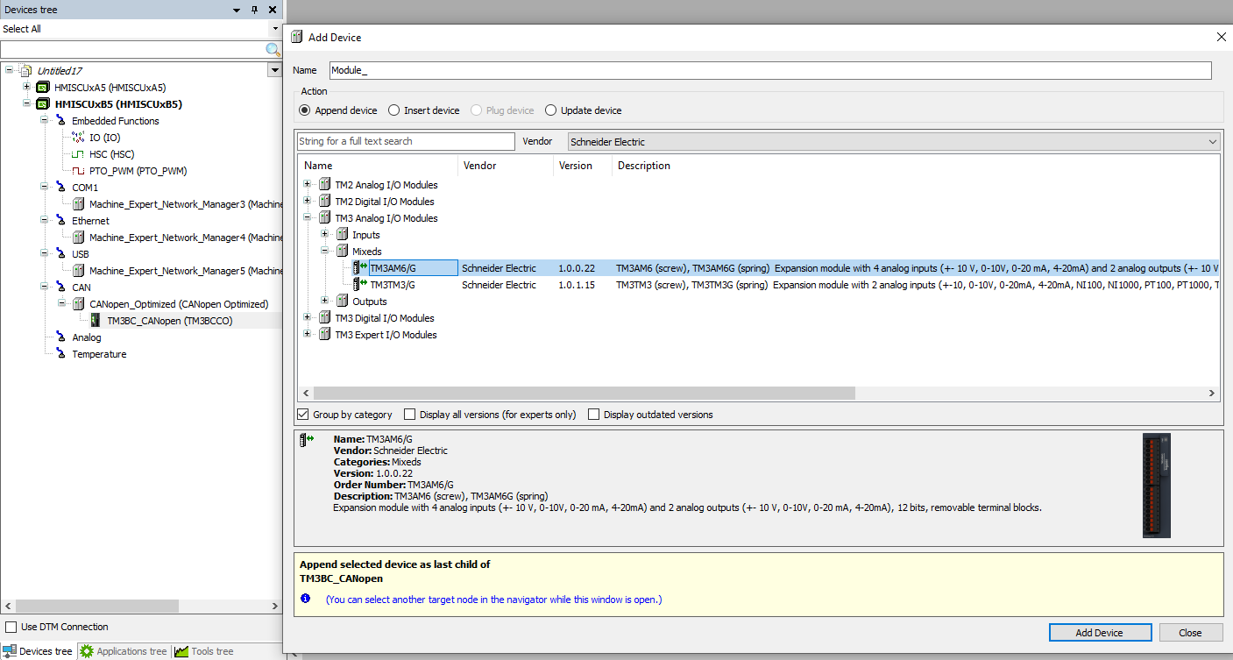Toggle Use DTM Connection checkbox

pos(11,627)
